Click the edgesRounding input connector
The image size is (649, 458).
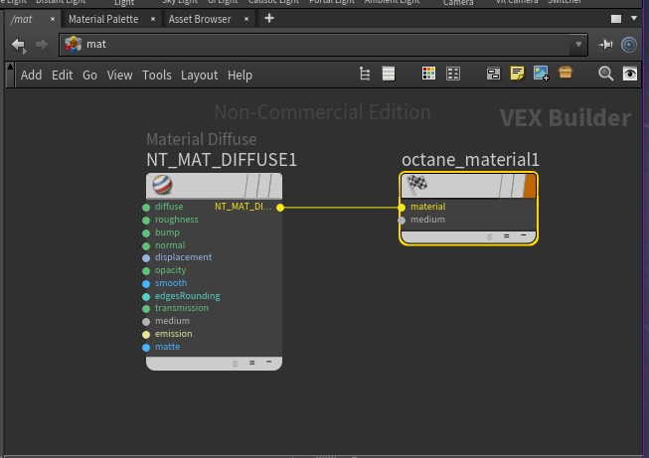click(146, 297)
